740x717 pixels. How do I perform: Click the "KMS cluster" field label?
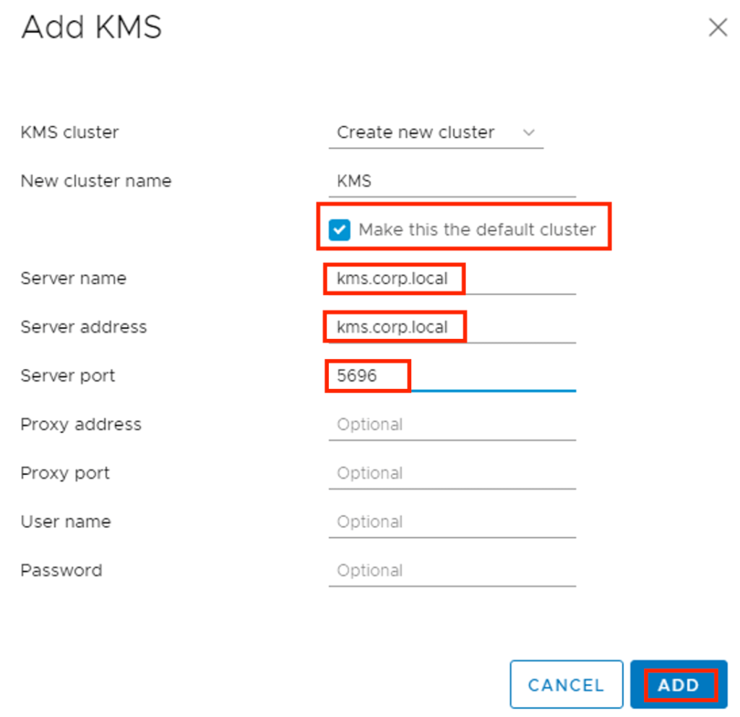[x=70, y=133]
